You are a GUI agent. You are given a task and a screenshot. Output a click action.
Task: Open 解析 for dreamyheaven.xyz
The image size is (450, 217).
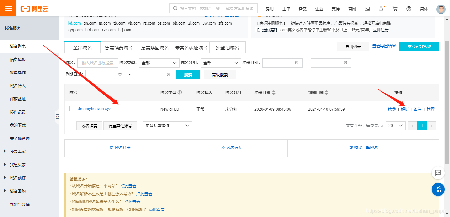click(x=405, y=109)
